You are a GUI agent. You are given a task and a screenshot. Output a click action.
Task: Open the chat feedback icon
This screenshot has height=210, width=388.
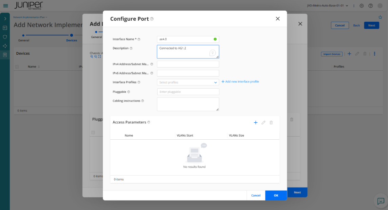pos(381,201)
